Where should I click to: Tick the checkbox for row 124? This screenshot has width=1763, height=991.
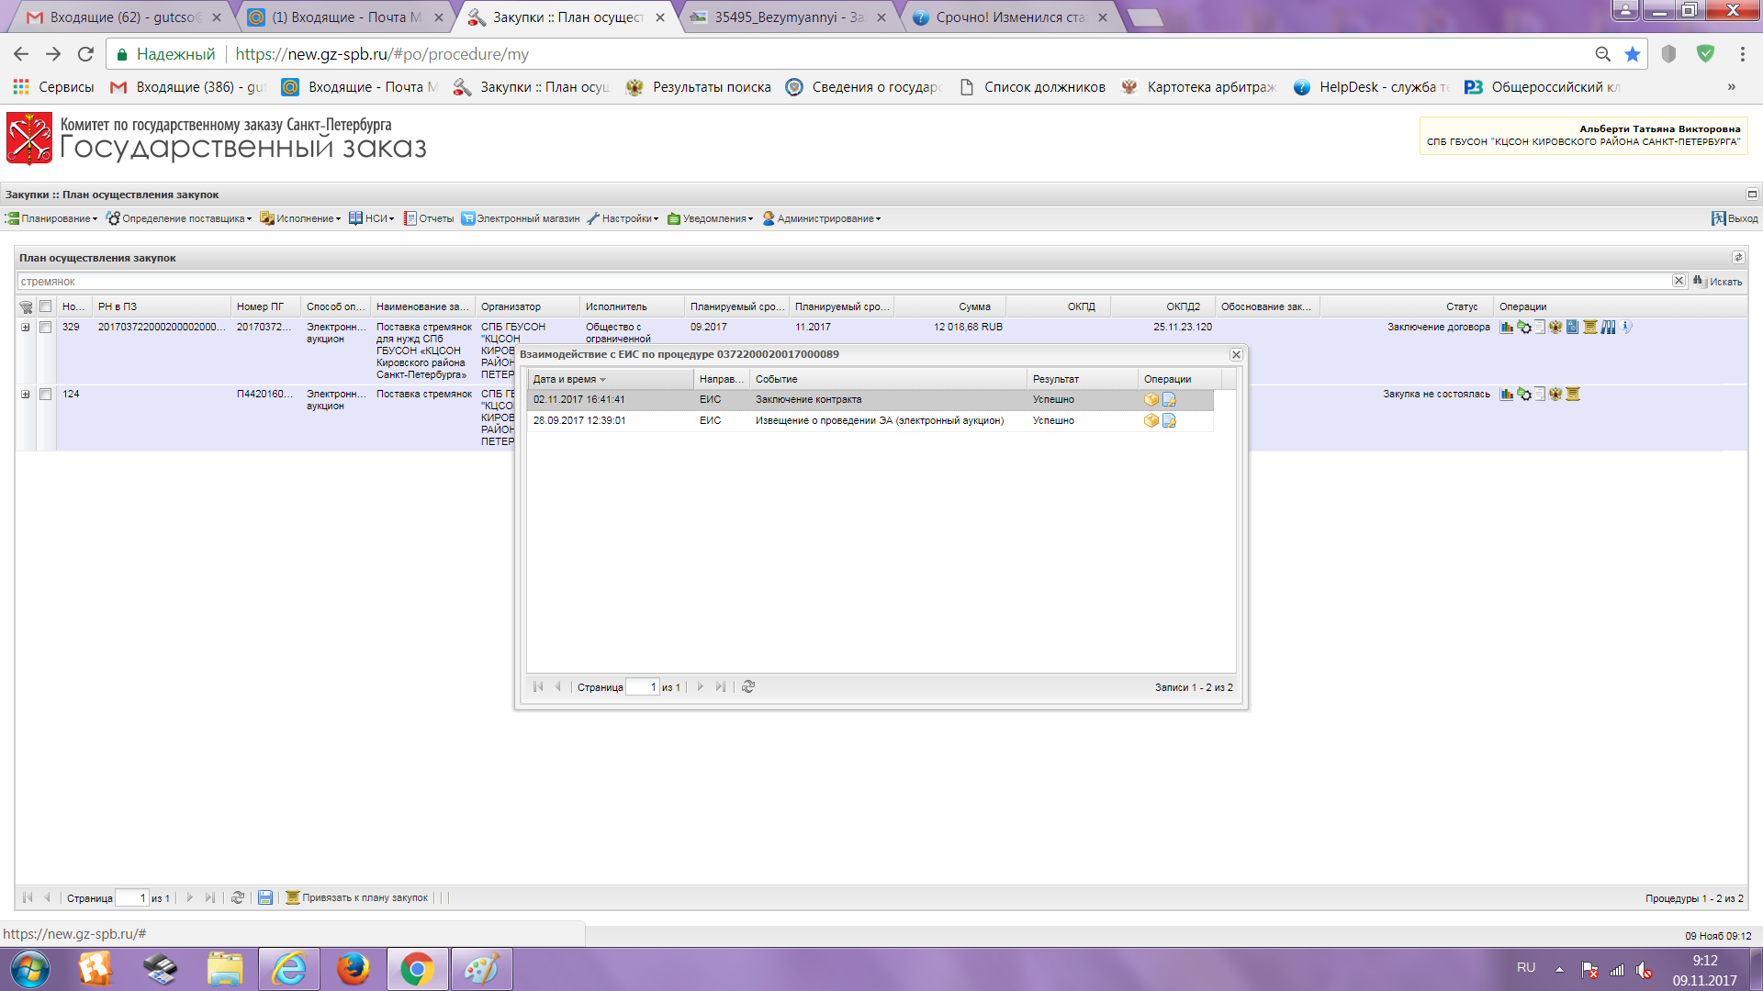[45, 395]
